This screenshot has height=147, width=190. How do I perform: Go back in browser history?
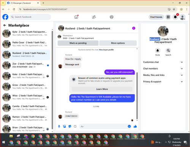click(3, 9)
